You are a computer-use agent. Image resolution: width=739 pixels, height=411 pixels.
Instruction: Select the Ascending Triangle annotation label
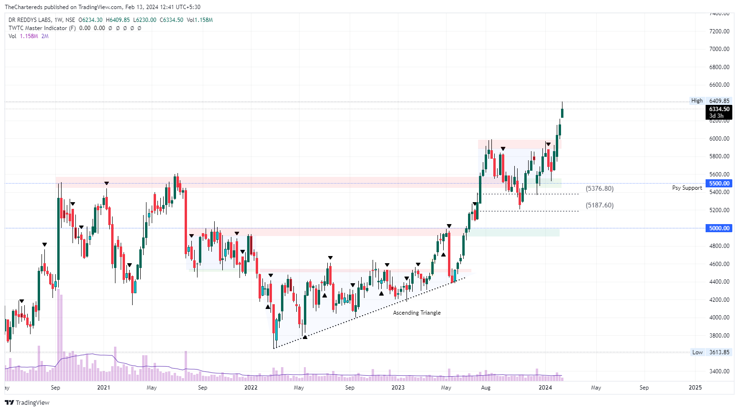[x=416, y=313]
